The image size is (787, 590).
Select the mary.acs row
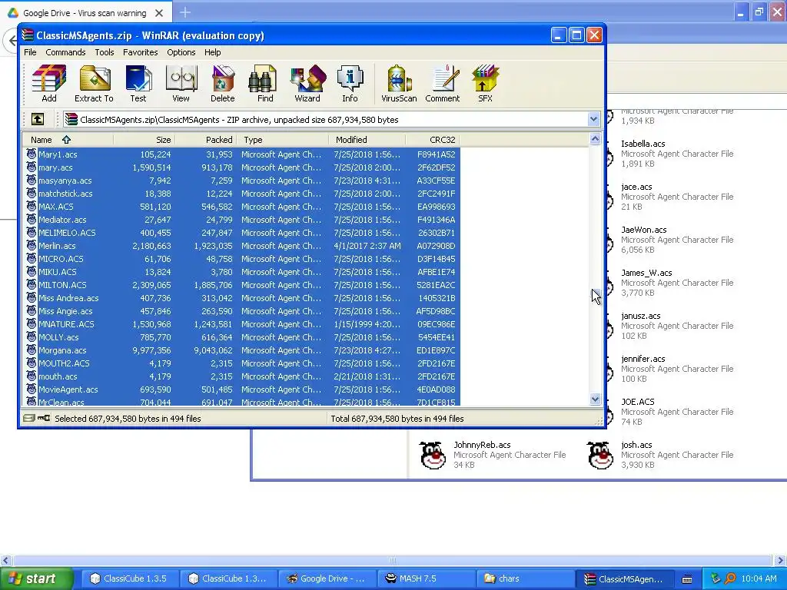(241, 167)
